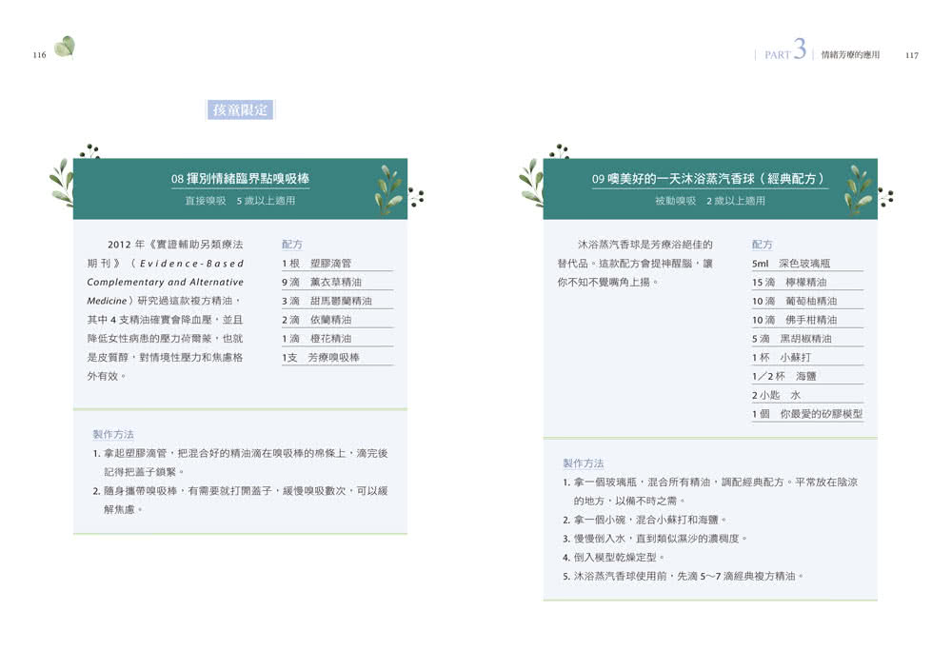Viewport: 952px width, 650px height.
Task: Select the 3 滴 甜馬鬱蘭精油 ingredient line
Action: coord(327,301)
